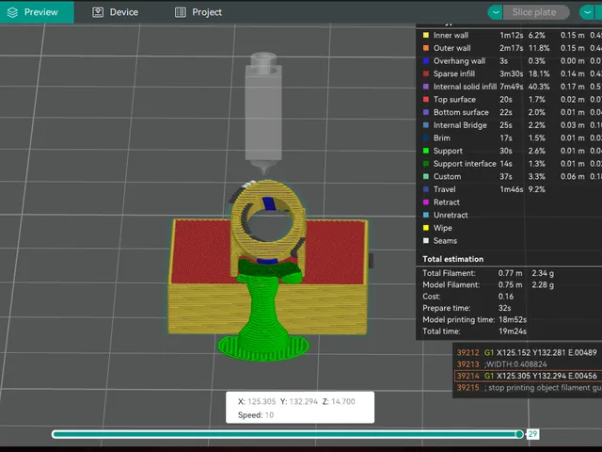
Task: Select Top surface legend label
Action: [x=454, y=100]
